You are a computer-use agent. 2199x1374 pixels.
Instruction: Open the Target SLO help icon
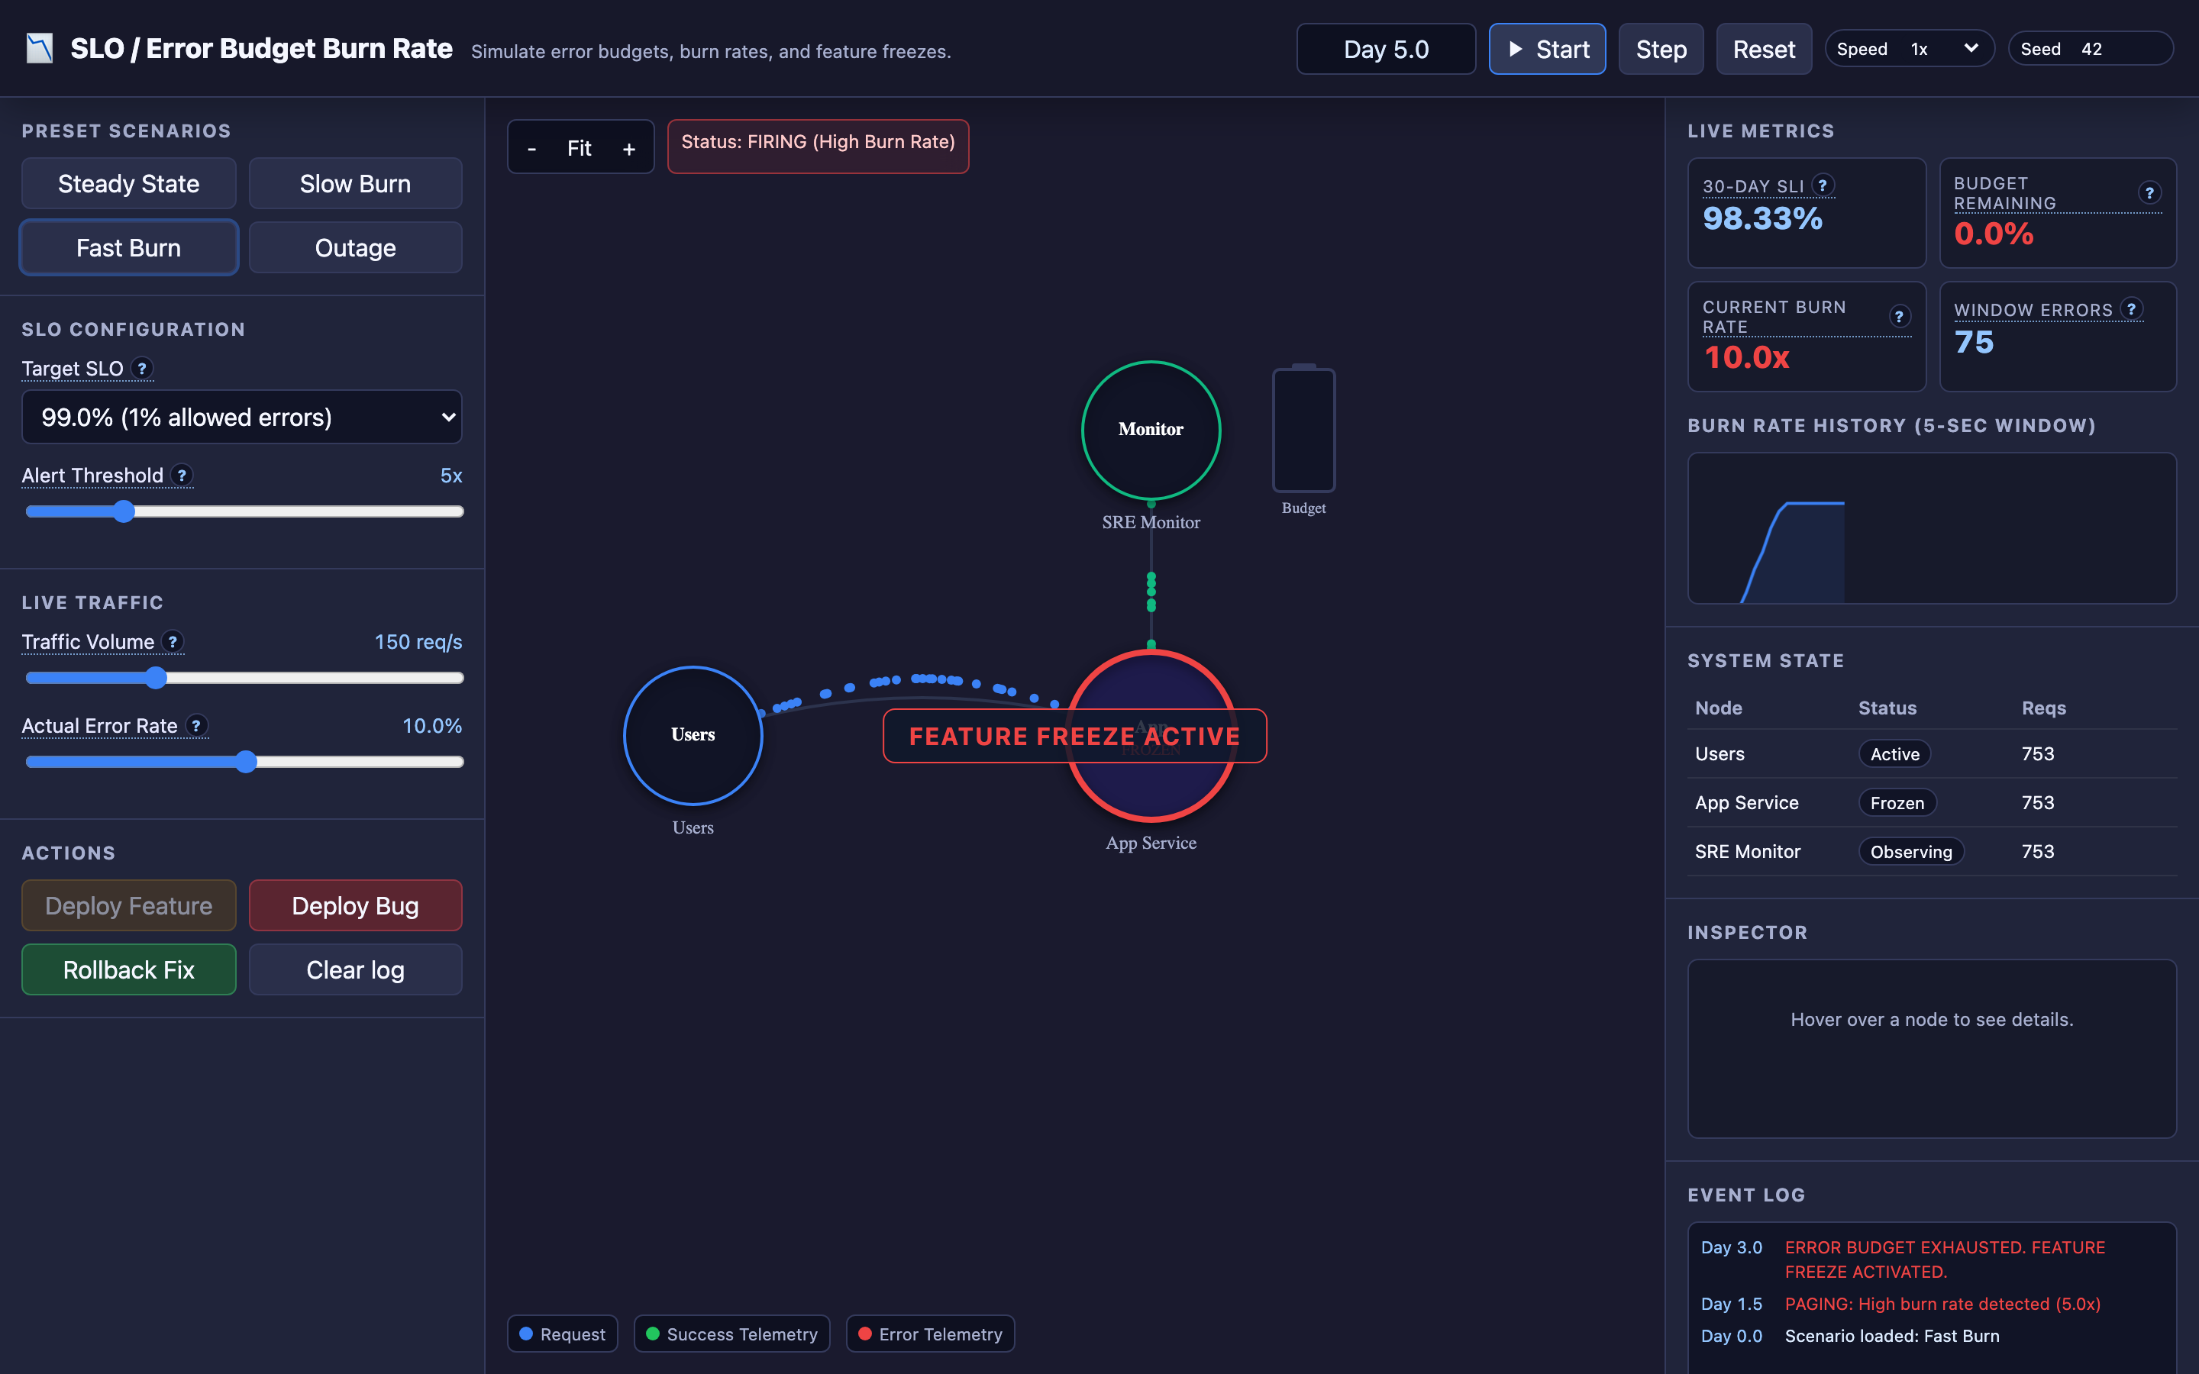(x=142, y=368)
